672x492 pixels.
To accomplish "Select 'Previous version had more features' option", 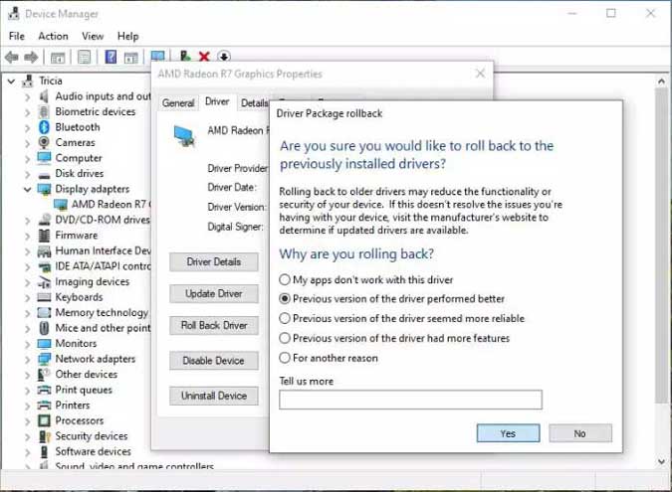I will click(x=285, y=338).
